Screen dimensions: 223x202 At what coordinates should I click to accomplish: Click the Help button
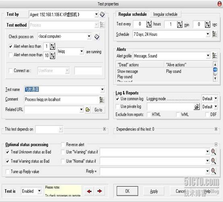point(207,191)
